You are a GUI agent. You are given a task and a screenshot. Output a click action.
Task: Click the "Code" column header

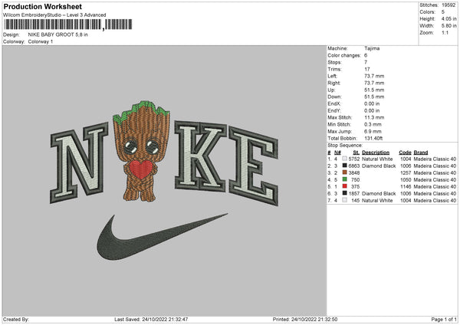[405, 153]
